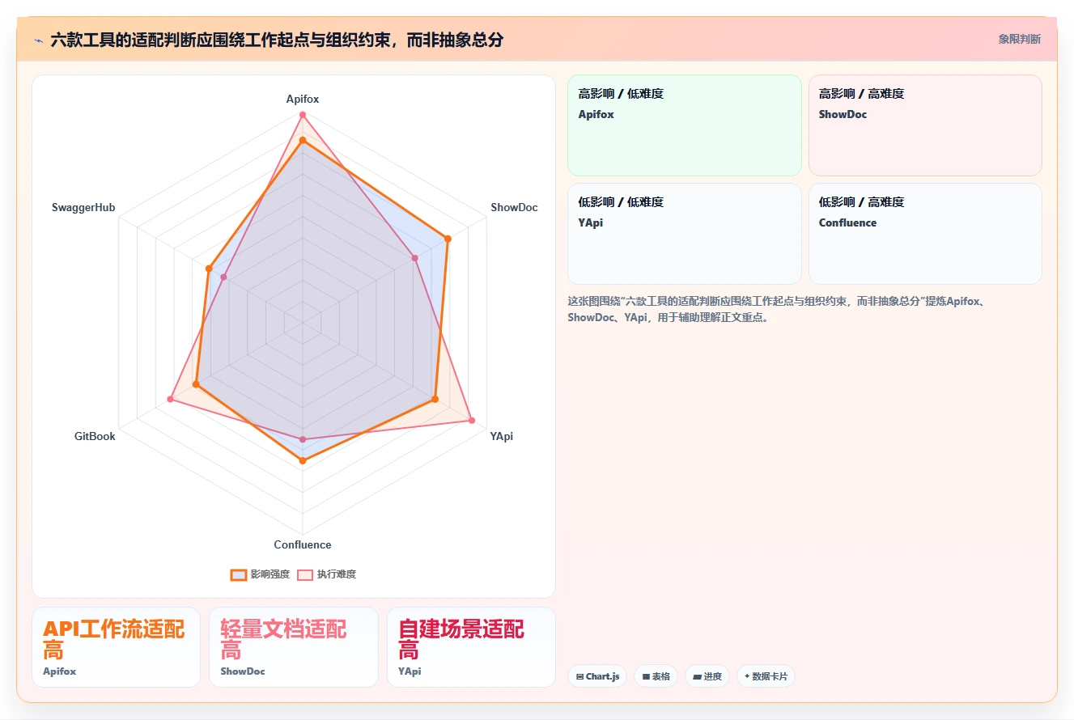Viewport: 1074px width, 720px height.
Task: Click the orange 影响强度 point on the Confluence axis
Action: (303, 461)
